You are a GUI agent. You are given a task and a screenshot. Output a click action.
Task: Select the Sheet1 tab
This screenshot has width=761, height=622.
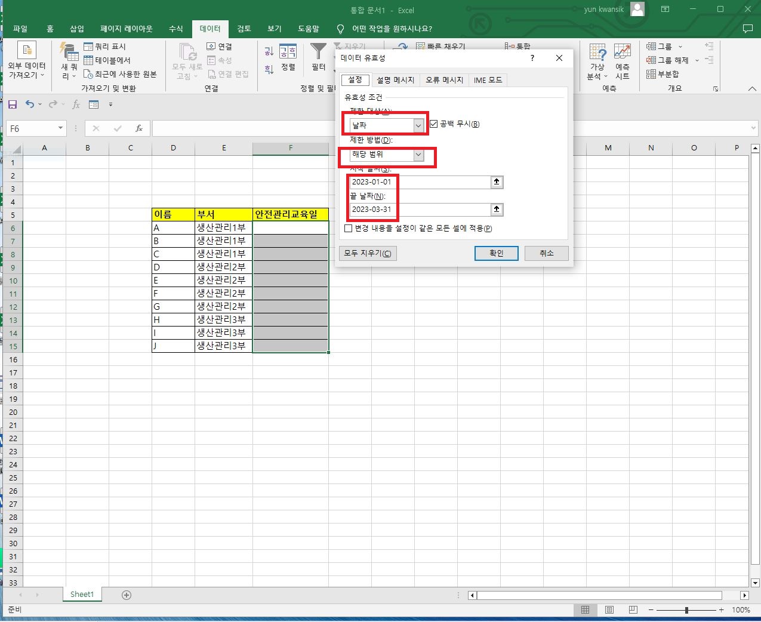(x=82, y=595)
